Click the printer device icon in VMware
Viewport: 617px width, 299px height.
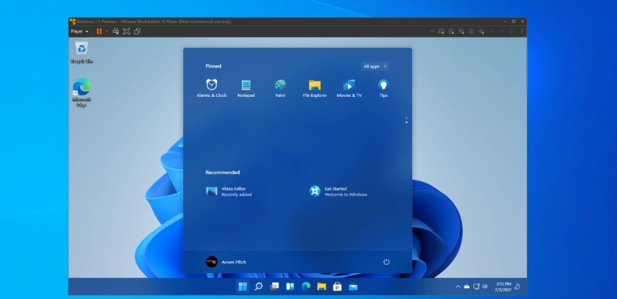click(471, 31)
